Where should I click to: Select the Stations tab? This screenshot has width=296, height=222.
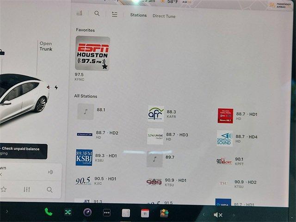coord(138,15)
